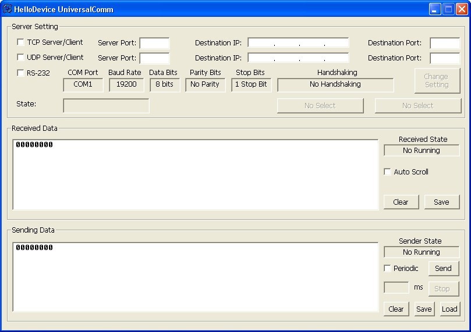Focus the TCP Server Port field
Viewport: 471px width, 332px height.
(x=154, y=43)
